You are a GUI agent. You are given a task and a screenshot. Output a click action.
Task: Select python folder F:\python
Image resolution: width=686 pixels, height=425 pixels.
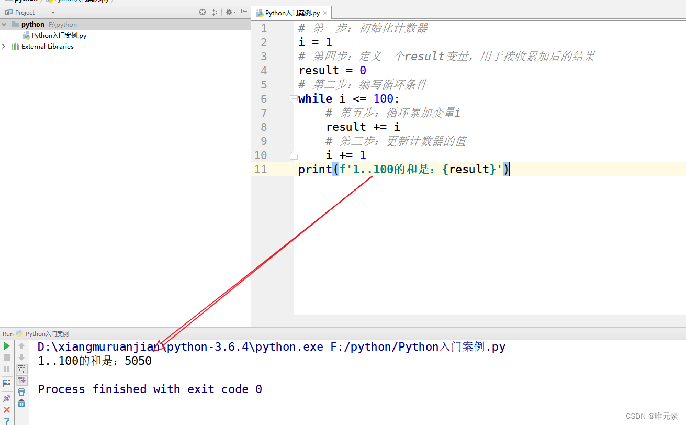point(49,25)
